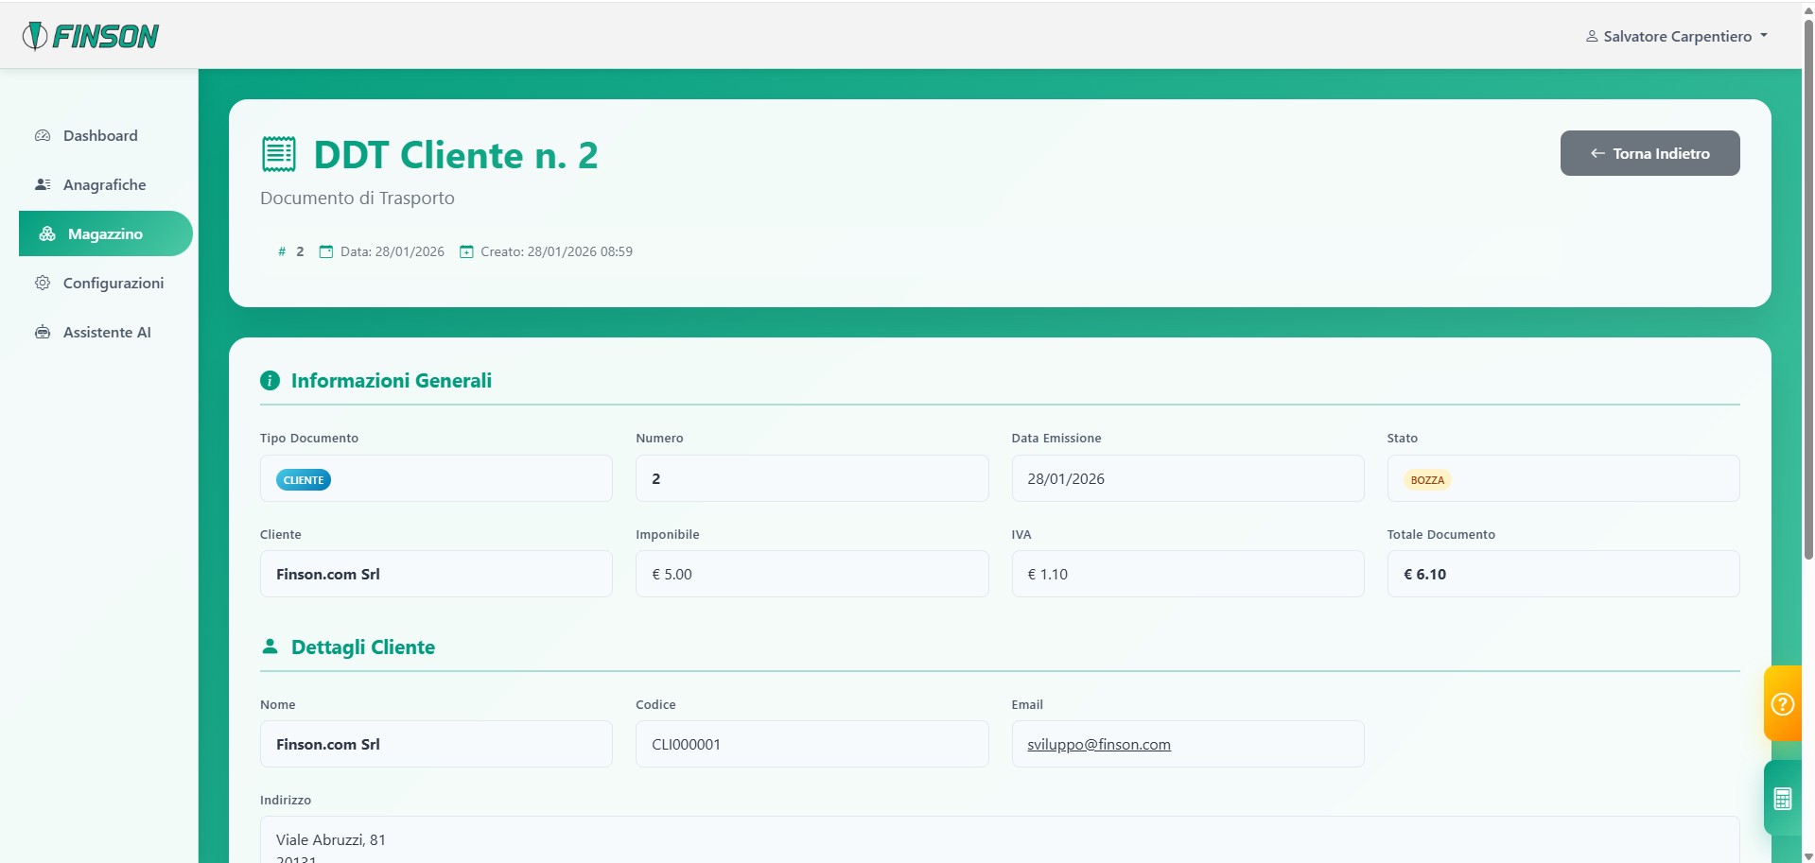This screenshot has height=863, width=1815.
Task: Click the Codice field CLI000001
Action: 812,744
